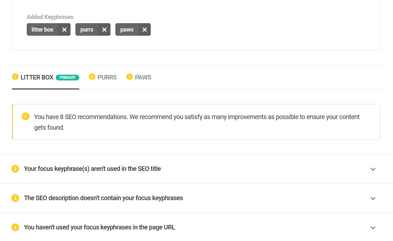393x241 pixels.
Task: Click the 'purrs' keyphrase chip label
Action: click(87, 30)
